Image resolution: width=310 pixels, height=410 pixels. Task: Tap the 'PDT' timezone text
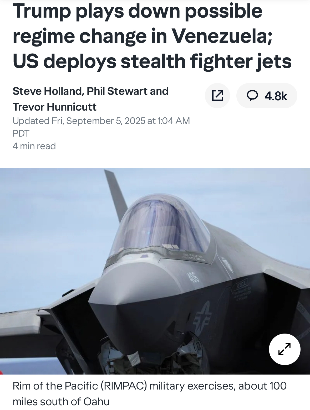pos(21,133)
